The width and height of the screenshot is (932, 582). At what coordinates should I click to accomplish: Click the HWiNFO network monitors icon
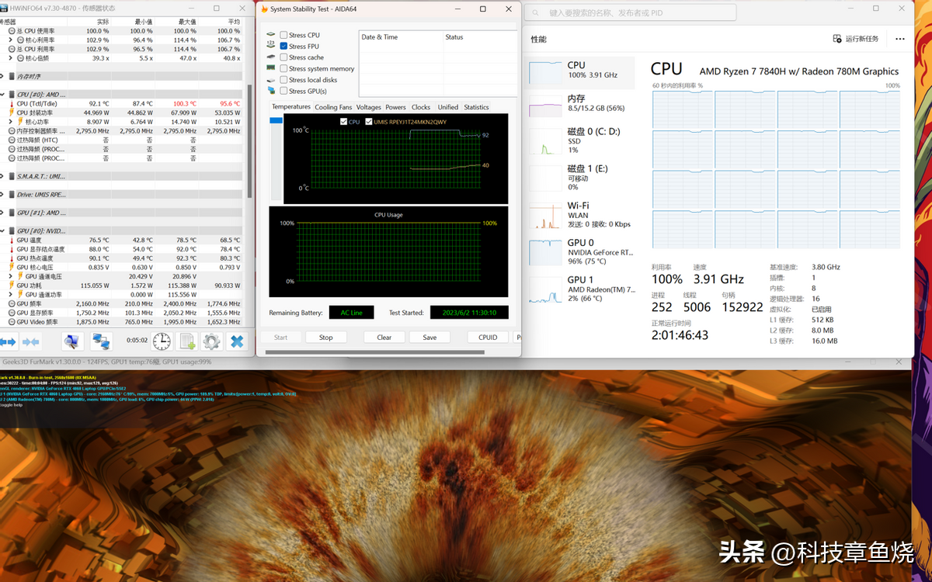101,341
